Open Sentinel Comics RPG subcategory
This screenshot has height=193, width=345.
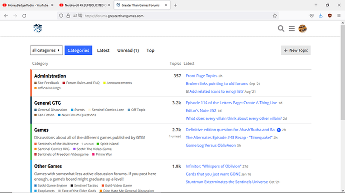tap(52, 149)
